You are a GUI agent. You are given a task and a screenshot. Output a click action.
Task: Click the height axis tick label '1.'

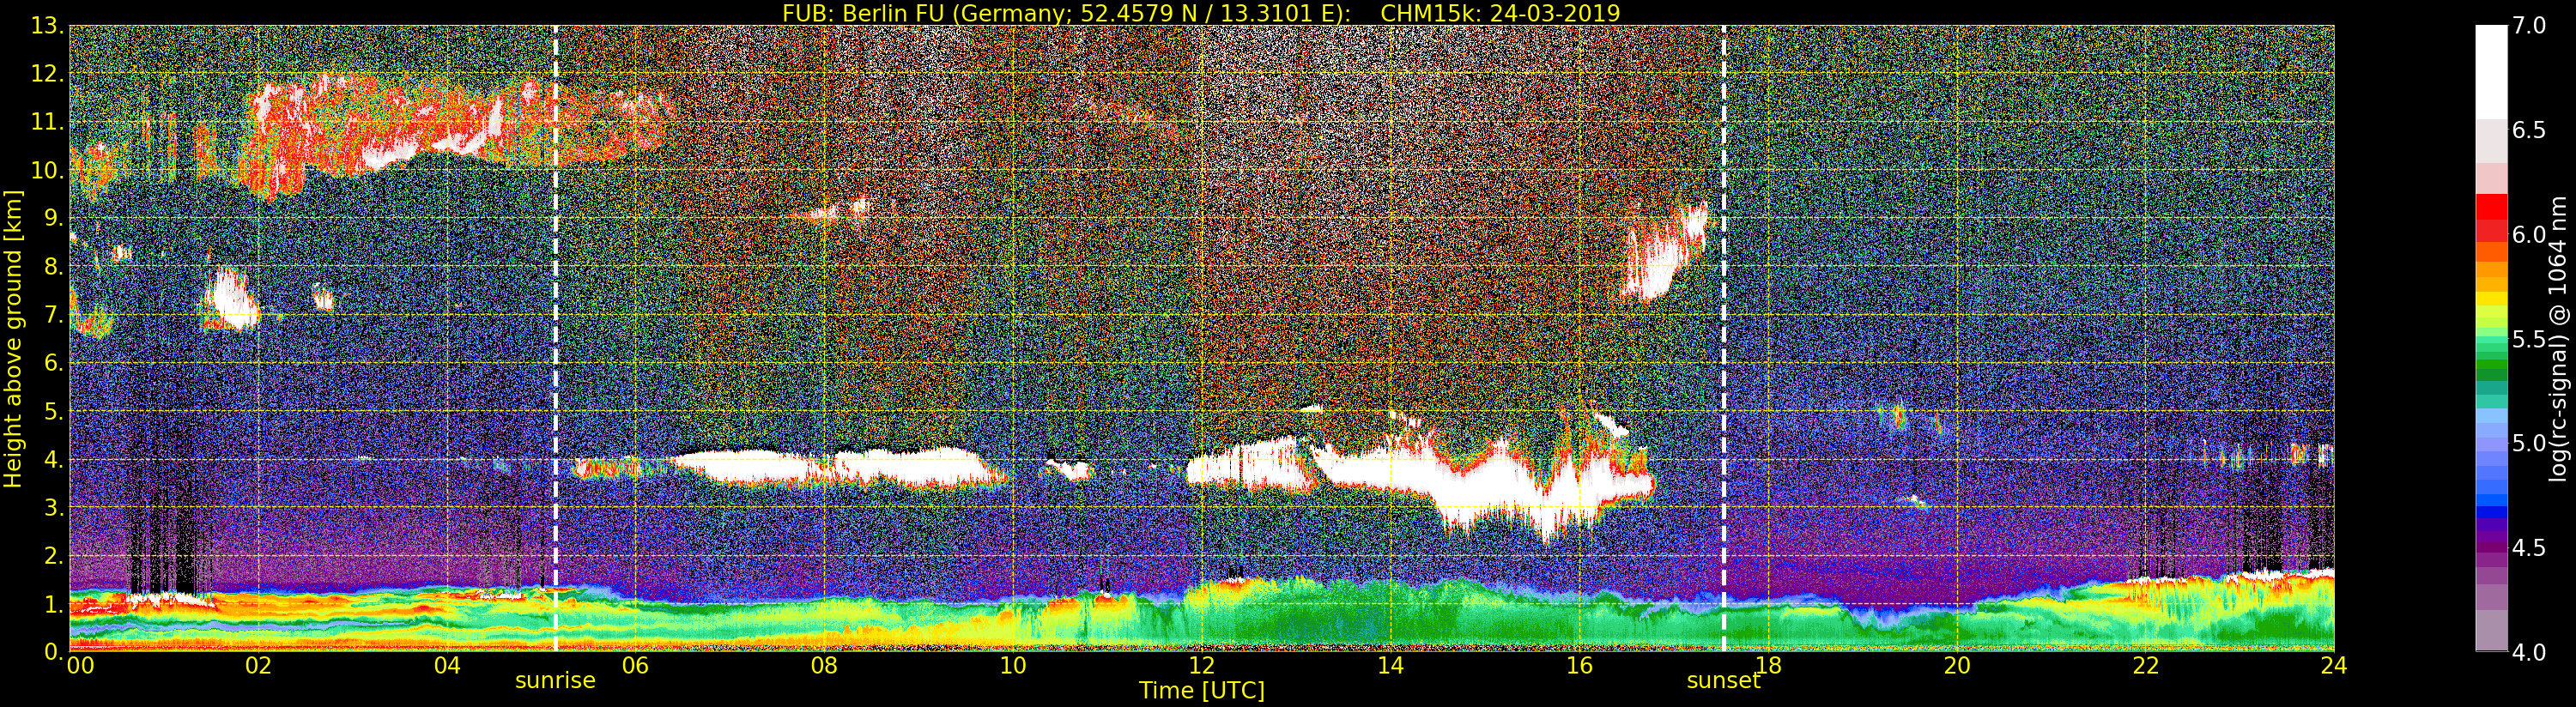[x=53, y=604]
